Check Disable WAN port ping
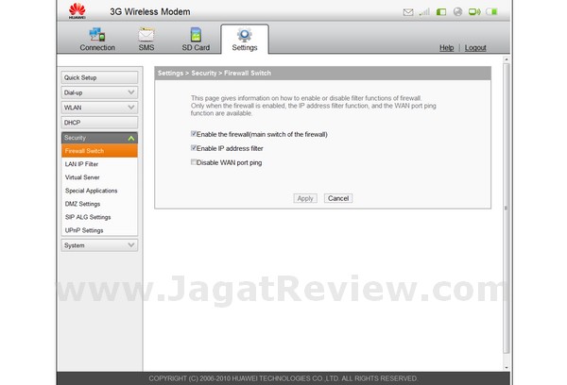567x385 pixels. [195, 162]
